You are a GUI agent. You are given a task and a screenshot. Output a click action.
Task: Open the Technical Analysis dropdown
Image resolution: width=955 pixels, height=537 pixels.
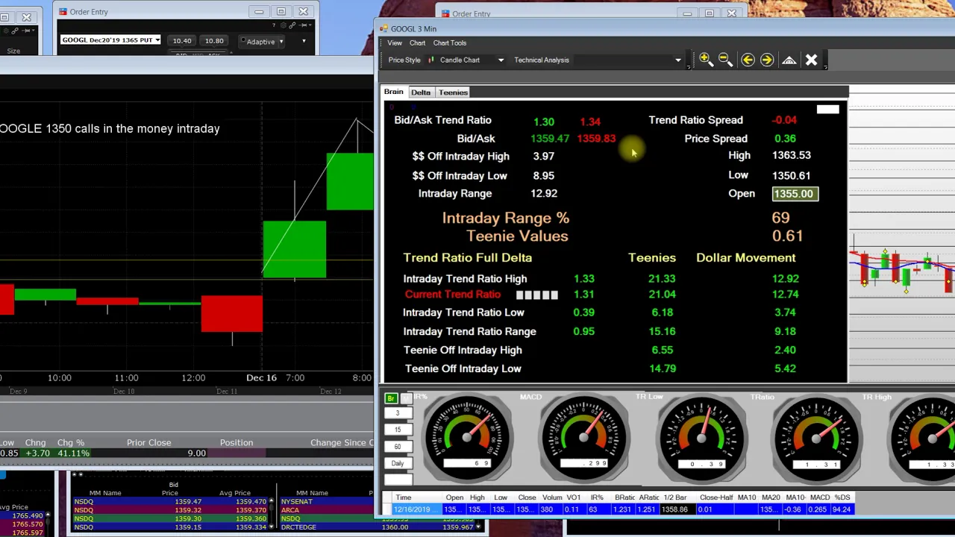tap(677, 60)
